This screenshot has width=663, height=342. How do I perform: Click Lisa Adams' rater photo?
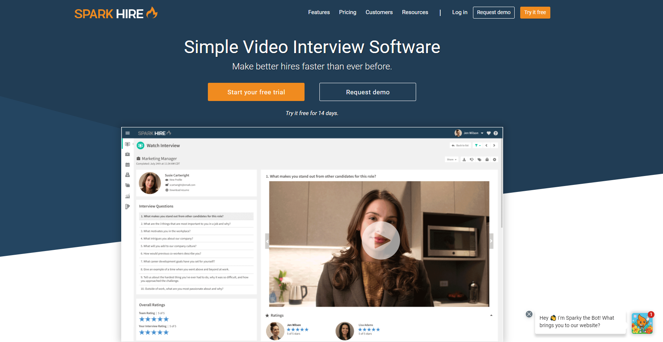(x=345, y=331)
